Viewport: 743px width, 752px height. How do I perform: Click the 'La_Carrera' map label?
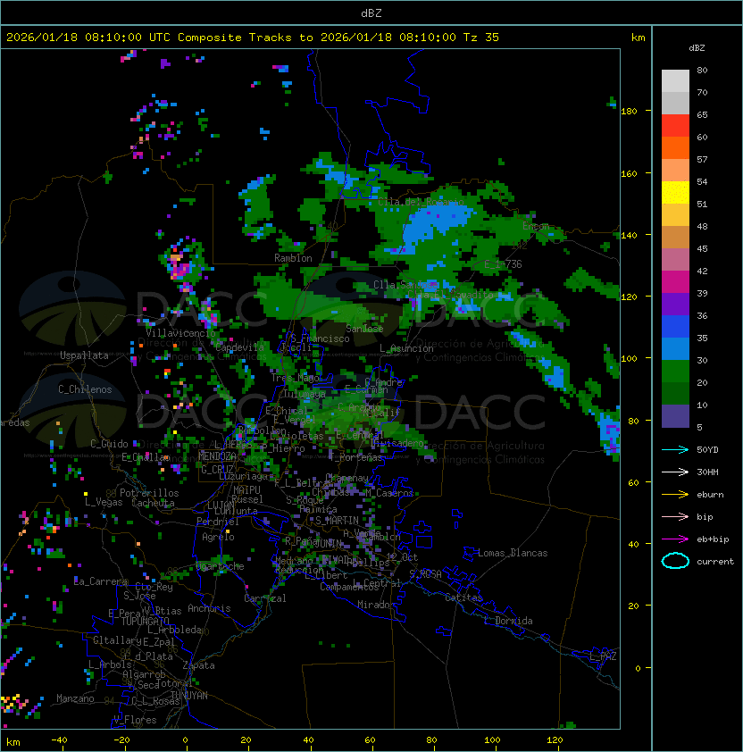pos(100,581)
